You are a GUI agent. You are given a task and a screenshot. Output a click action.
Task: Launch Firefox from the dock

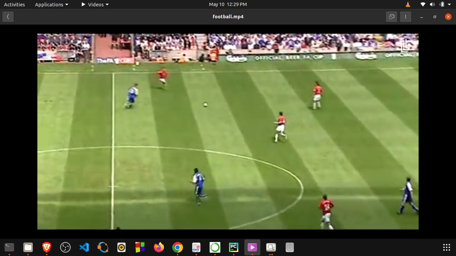point(159,248)
